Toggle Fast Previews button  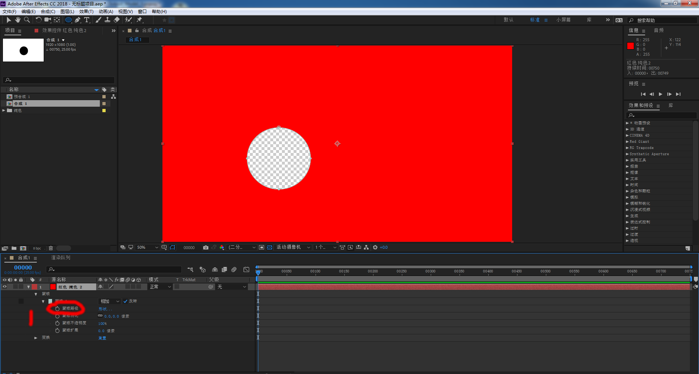pos(350,248)
